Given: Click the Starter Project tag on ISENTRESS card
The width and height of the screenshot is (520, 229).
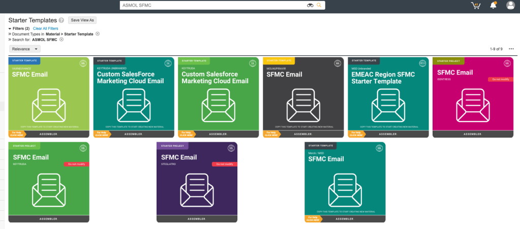Looking at the screenshot, I should pos(449,60).
